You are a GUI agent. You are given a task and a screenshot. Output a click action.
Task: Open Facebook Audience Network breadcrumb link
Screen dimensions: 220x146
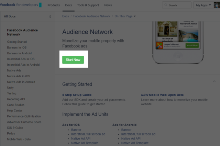(x=92, y=16)
